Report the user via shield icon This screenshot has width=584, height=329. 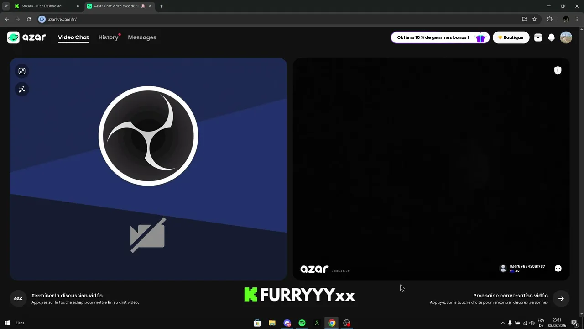tap(558, 70)
